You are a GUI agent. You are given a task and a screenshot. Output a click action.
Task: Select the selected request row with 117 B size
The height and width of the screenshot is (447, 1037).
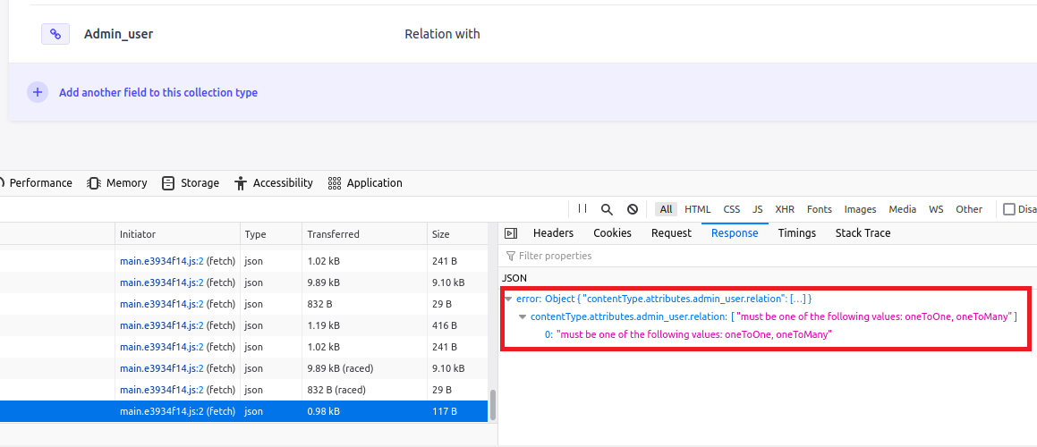[244, 411]
